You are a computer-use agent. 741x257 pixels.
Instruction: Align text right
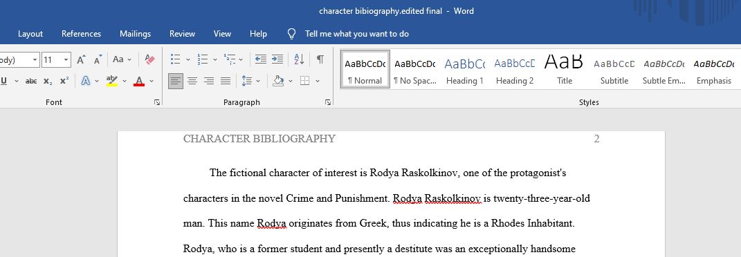point(209,81)
